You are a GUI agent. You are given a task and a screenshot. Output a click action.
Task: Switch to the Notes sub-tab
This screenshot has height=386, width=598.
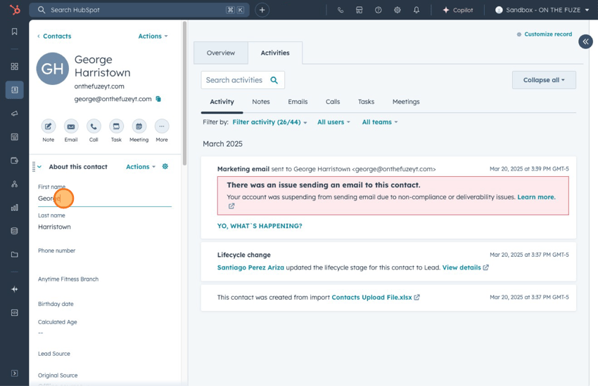click(261, 102)
